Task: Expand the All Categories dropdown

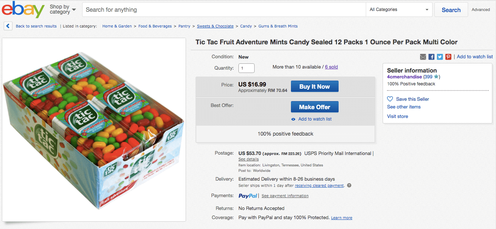Action: point(399,10)
